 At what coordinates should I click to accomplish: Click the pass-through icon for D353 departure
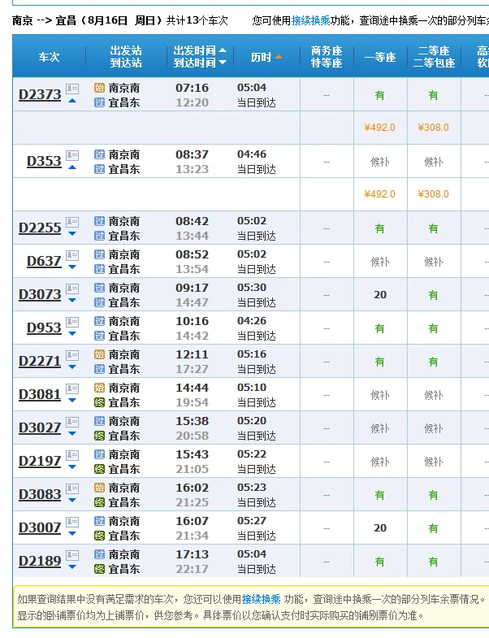point(100,154)
